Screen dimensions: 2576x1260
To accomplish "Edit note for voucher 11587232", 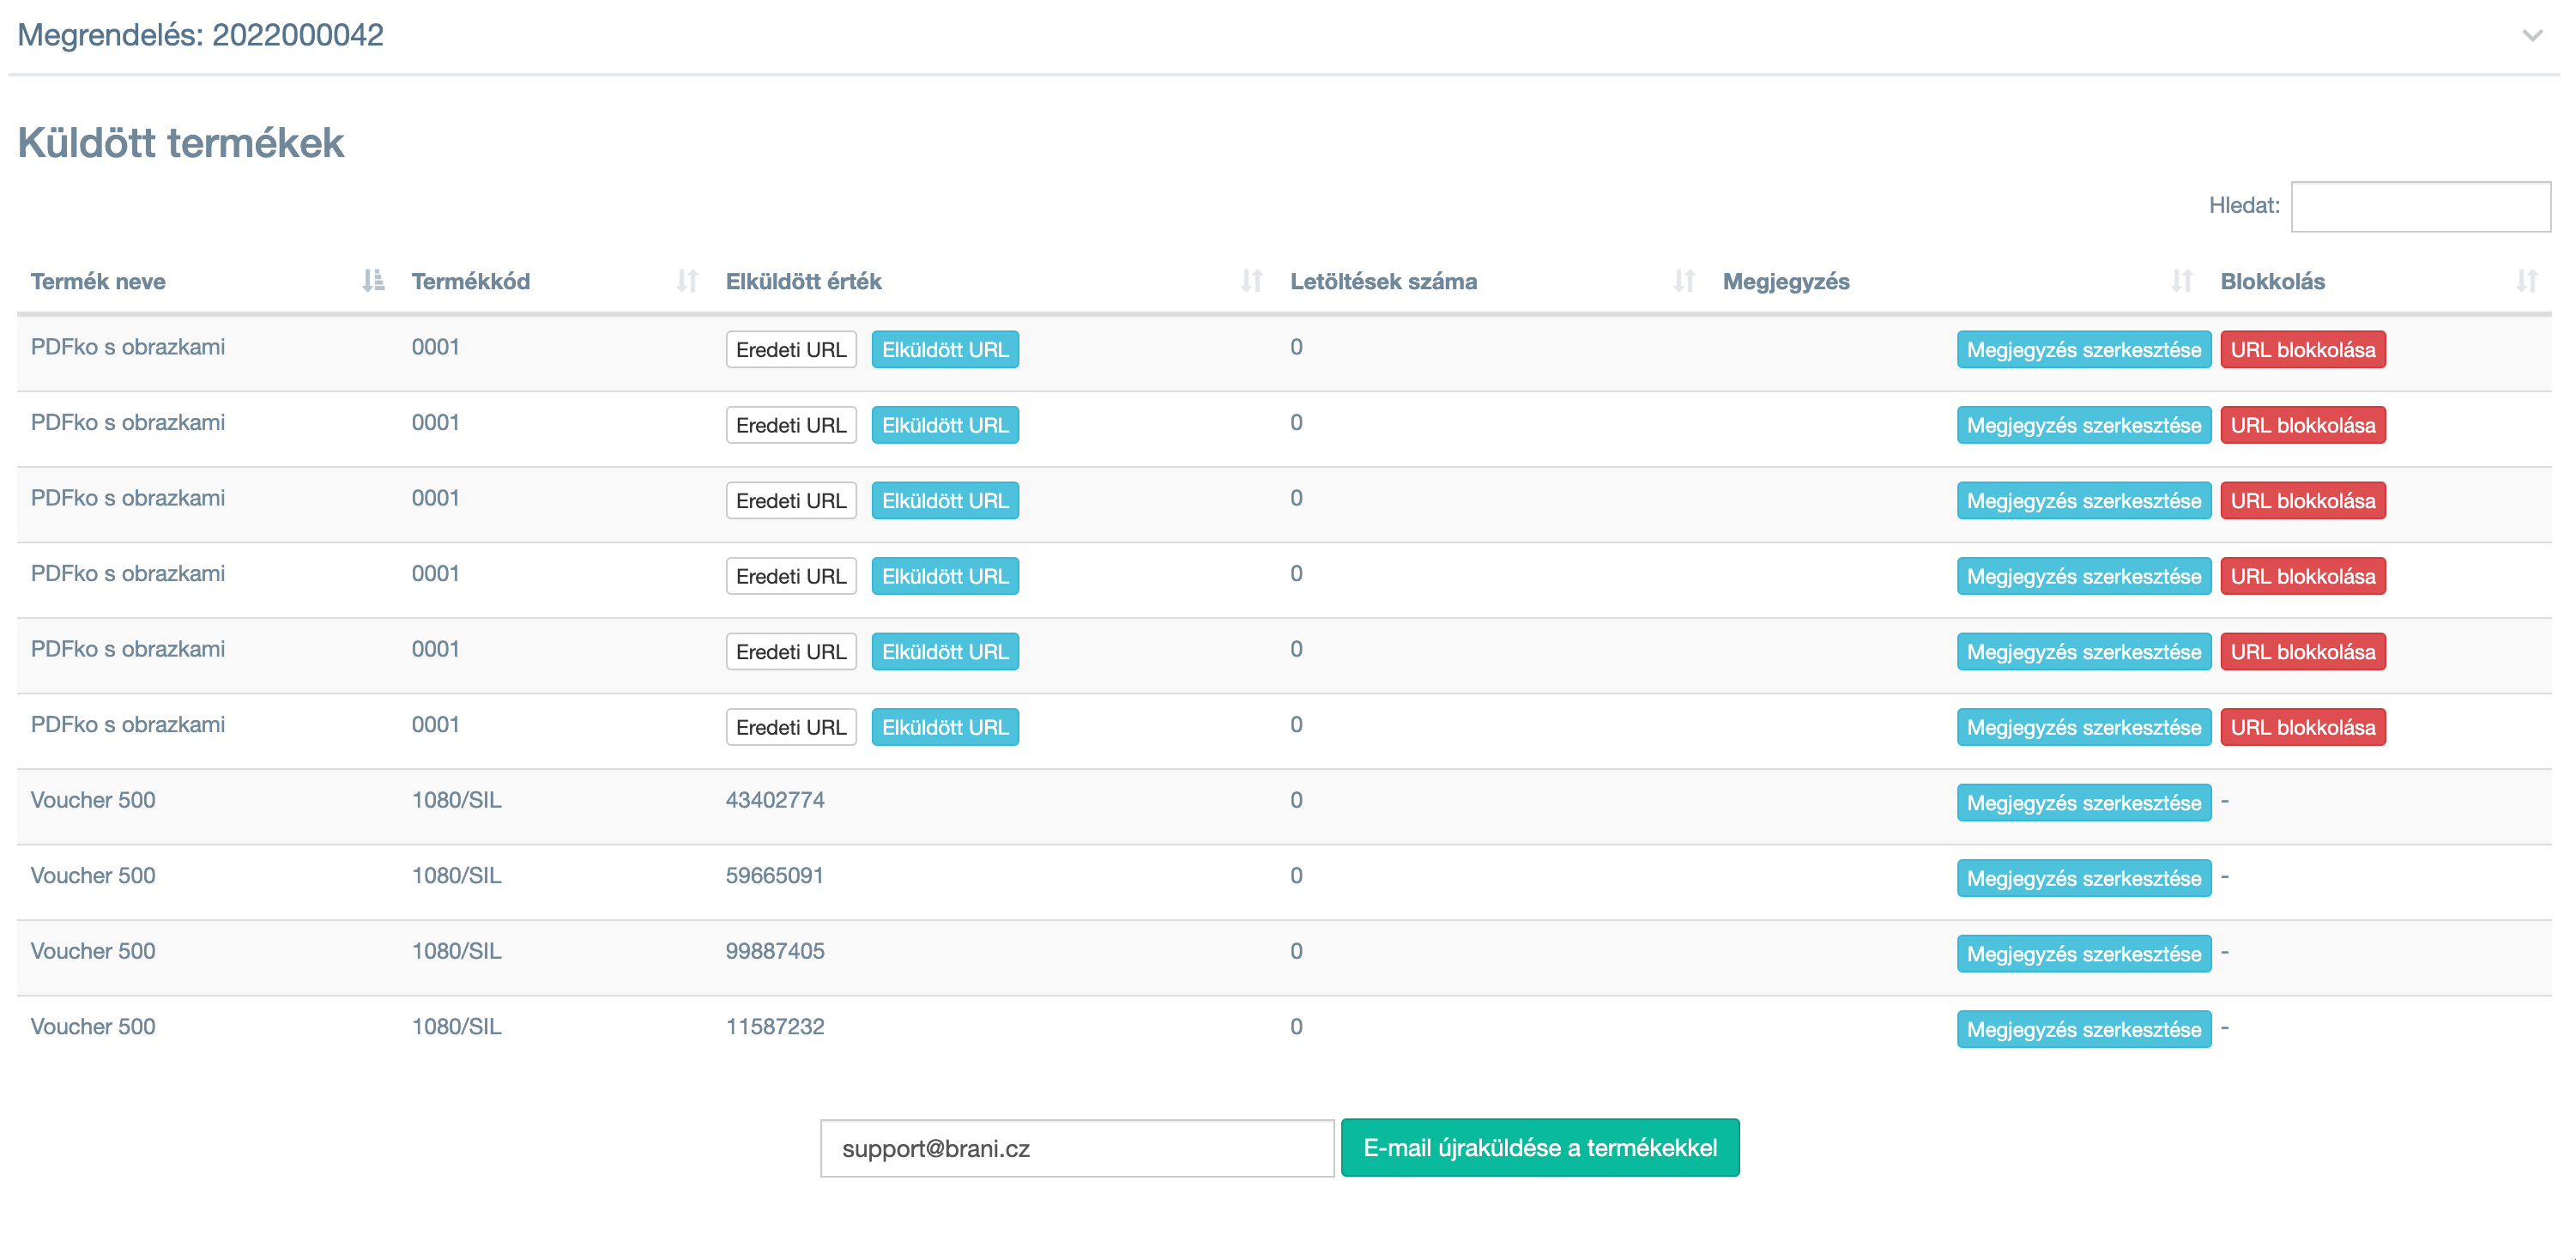I will tap(2084, 1029).
